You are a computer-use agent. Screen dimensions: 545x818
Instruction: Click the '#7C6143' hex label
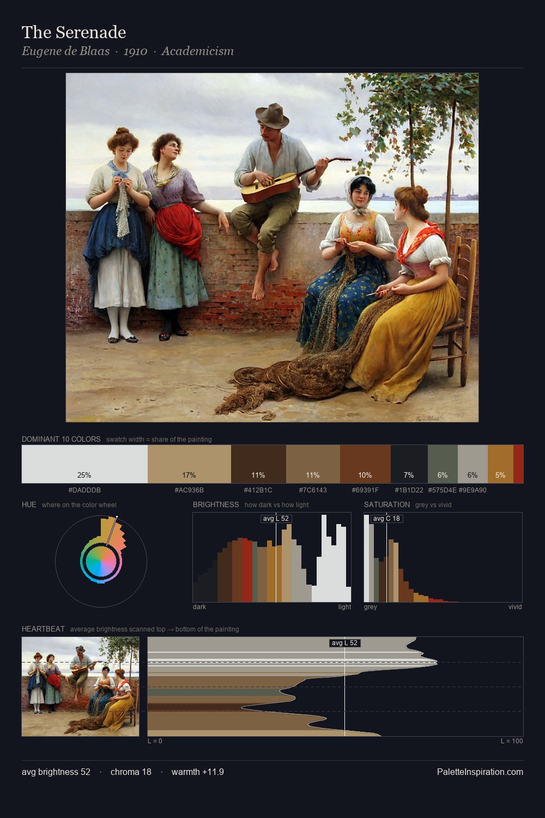click(313, 490)
